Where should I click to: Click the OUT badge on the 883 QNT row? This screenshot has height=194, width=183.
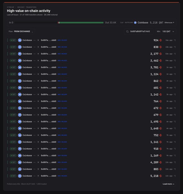(13, 169)
